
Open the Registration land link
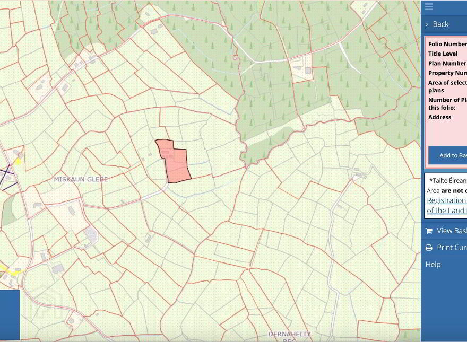point(447,200)
